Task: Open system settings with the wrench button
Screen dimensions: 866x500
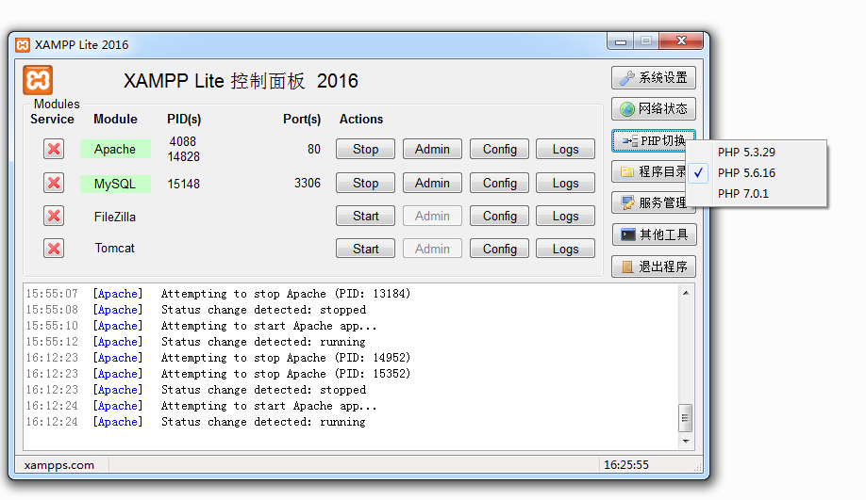Action: tap(654, 78)
